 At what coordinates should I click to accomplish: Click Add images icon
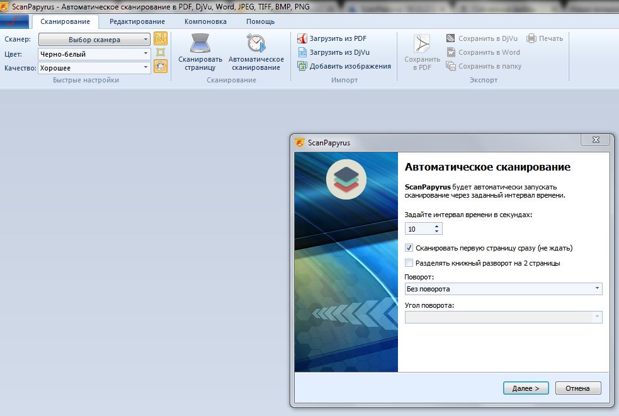click(302, 66)
